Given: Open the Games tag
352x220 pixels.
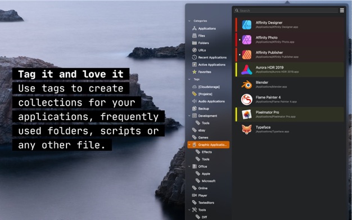Looking at the screenshot, I should [x=200, y=137].
